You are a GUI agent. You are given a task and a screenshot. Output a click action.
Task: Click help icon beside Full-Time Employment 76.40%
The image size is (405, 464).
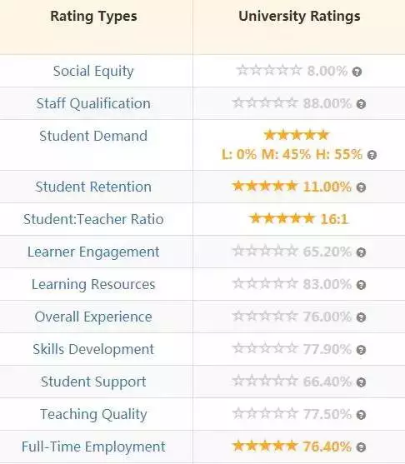point(361,447)
